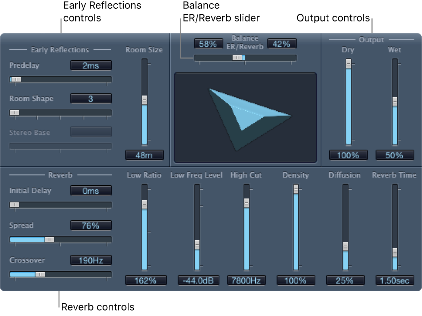The height and width of the screenshot is (316, 422).
Task: Select the Reverb Time value of 1.50sec
Action: pos(394,280)
